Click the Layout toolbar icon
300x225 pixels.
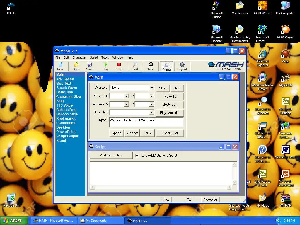click(x=182, y=67)
